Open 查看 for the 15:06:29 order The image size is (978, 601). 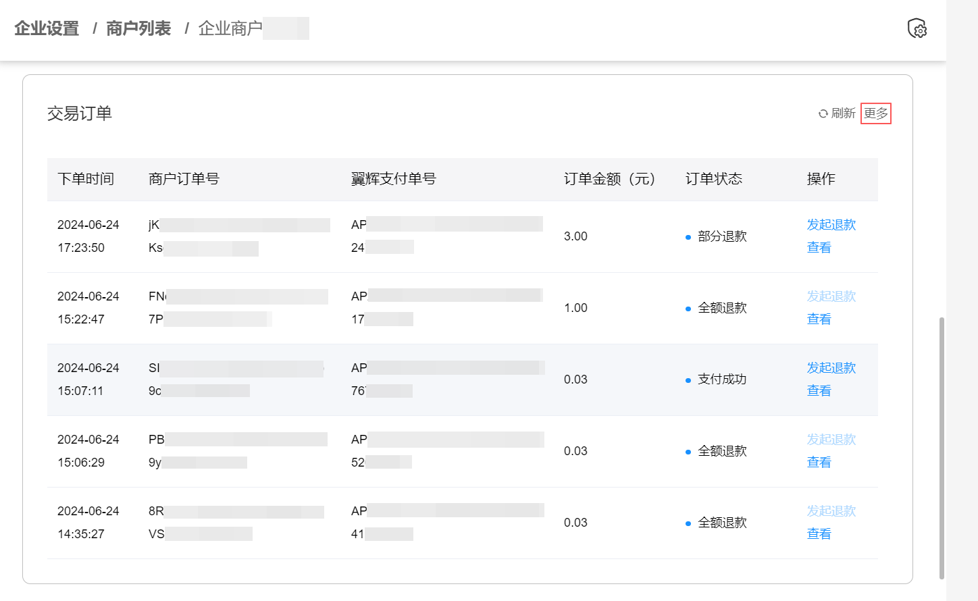[818, 462]
